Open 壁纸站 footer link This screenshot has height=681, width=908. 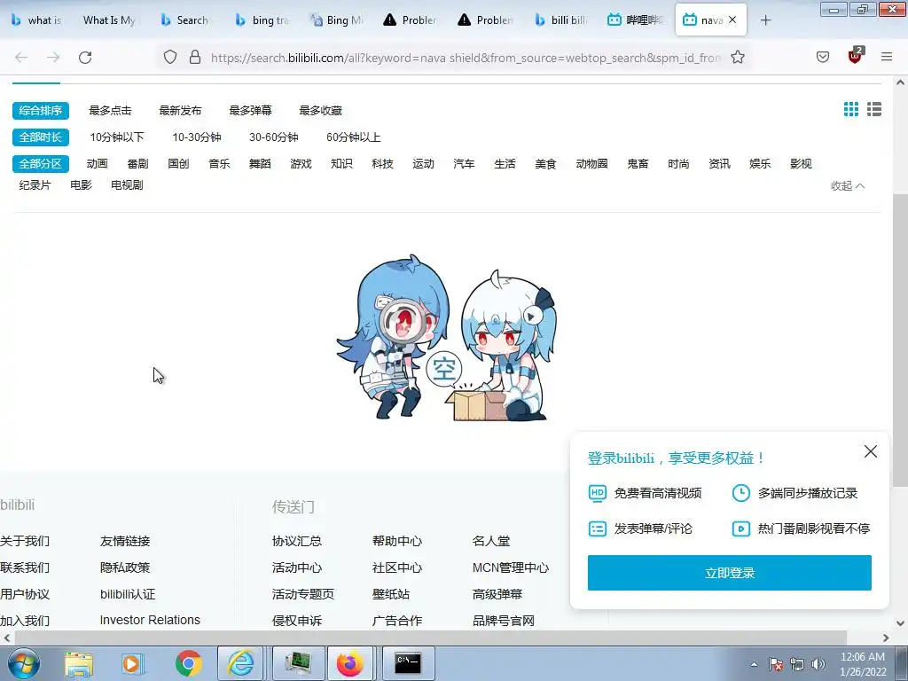coord(391,594)
